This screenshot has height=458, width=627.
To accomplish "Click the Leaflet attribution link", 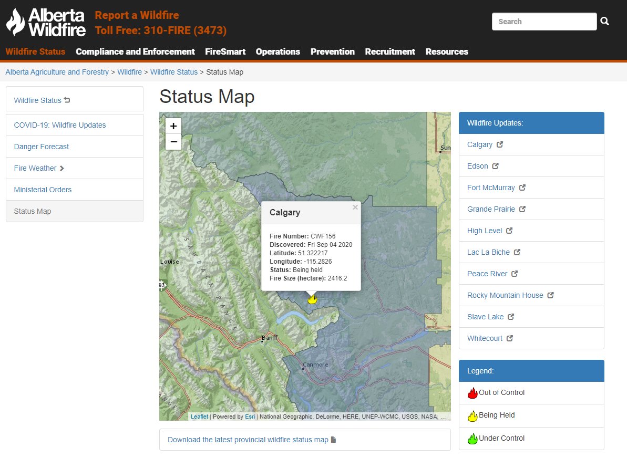I will pos(200,417).
